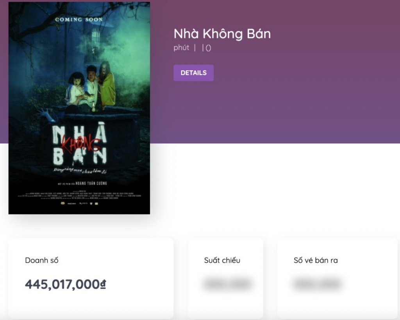The height and width of the screenshot is (320, 400).
Task: Click the blurred value under Số vé bán ra
Action: [316, 284]
